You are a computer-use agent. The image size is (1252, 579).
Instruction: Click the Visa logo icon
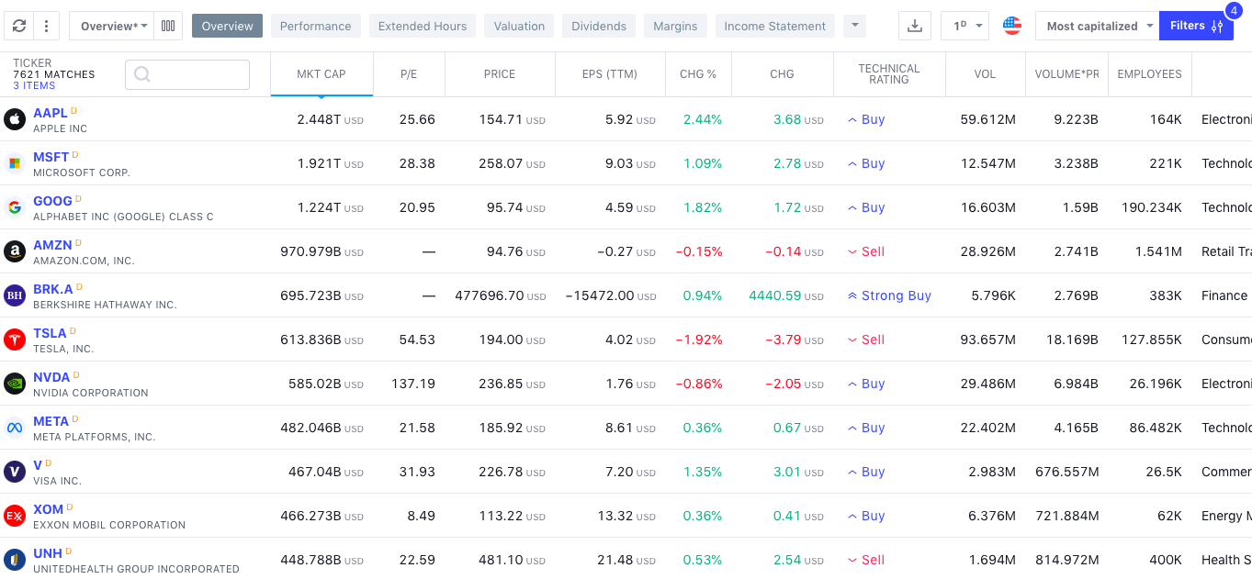click(x=15, y=472)
